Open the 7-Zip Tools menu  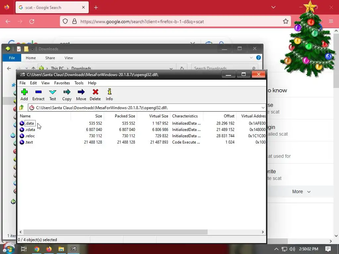click(79, 83)
